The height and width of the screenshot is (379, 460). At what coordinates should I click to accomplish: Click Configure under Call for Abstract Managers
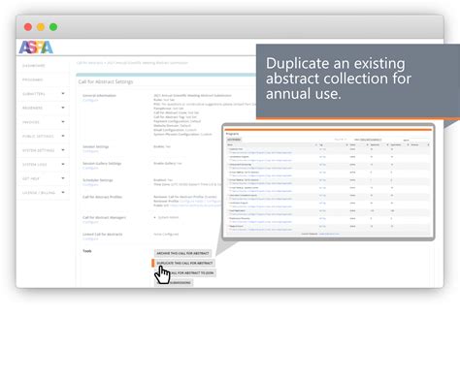90,222
